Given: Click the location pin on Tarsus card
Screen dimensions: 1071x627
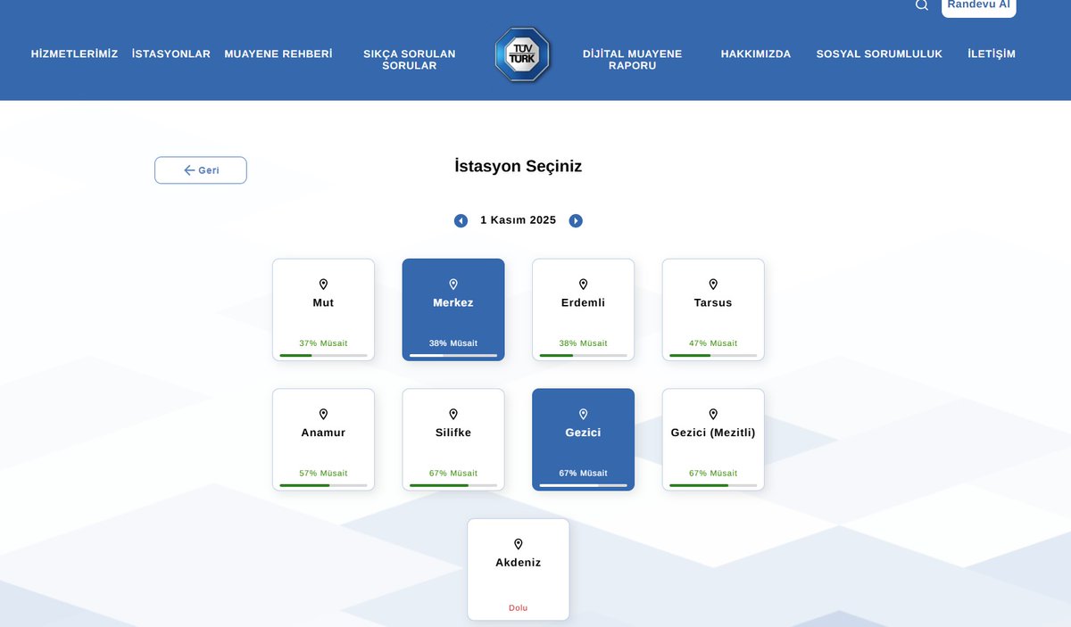Looking at the screenshot, I should pyautogui.click(x=713, y=285).
